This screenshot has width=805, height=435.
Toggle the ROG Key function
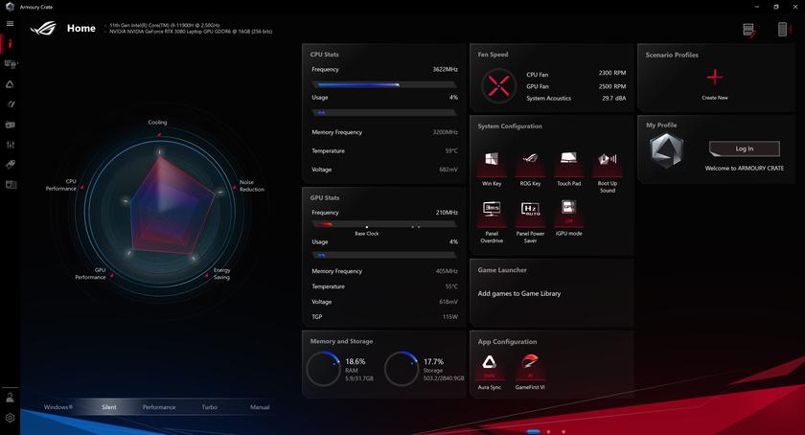pos(530,161)
